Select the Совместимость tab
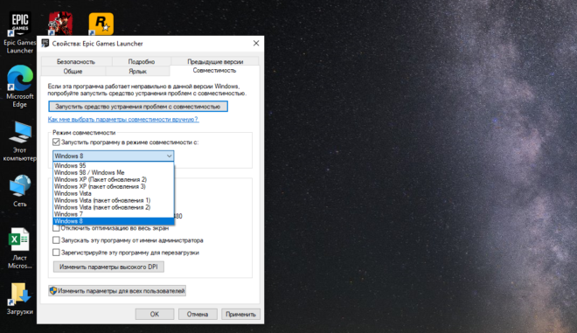This screenshot has height=333, width=577. pyautogui.click(x=214, y=70)
